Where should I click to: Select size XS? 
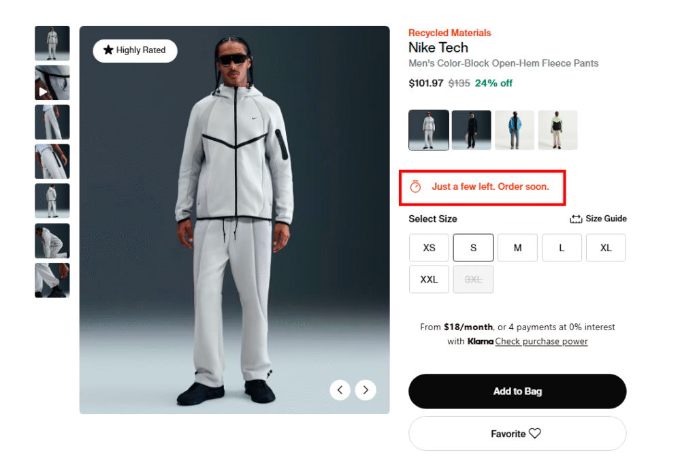click(429, 248)
